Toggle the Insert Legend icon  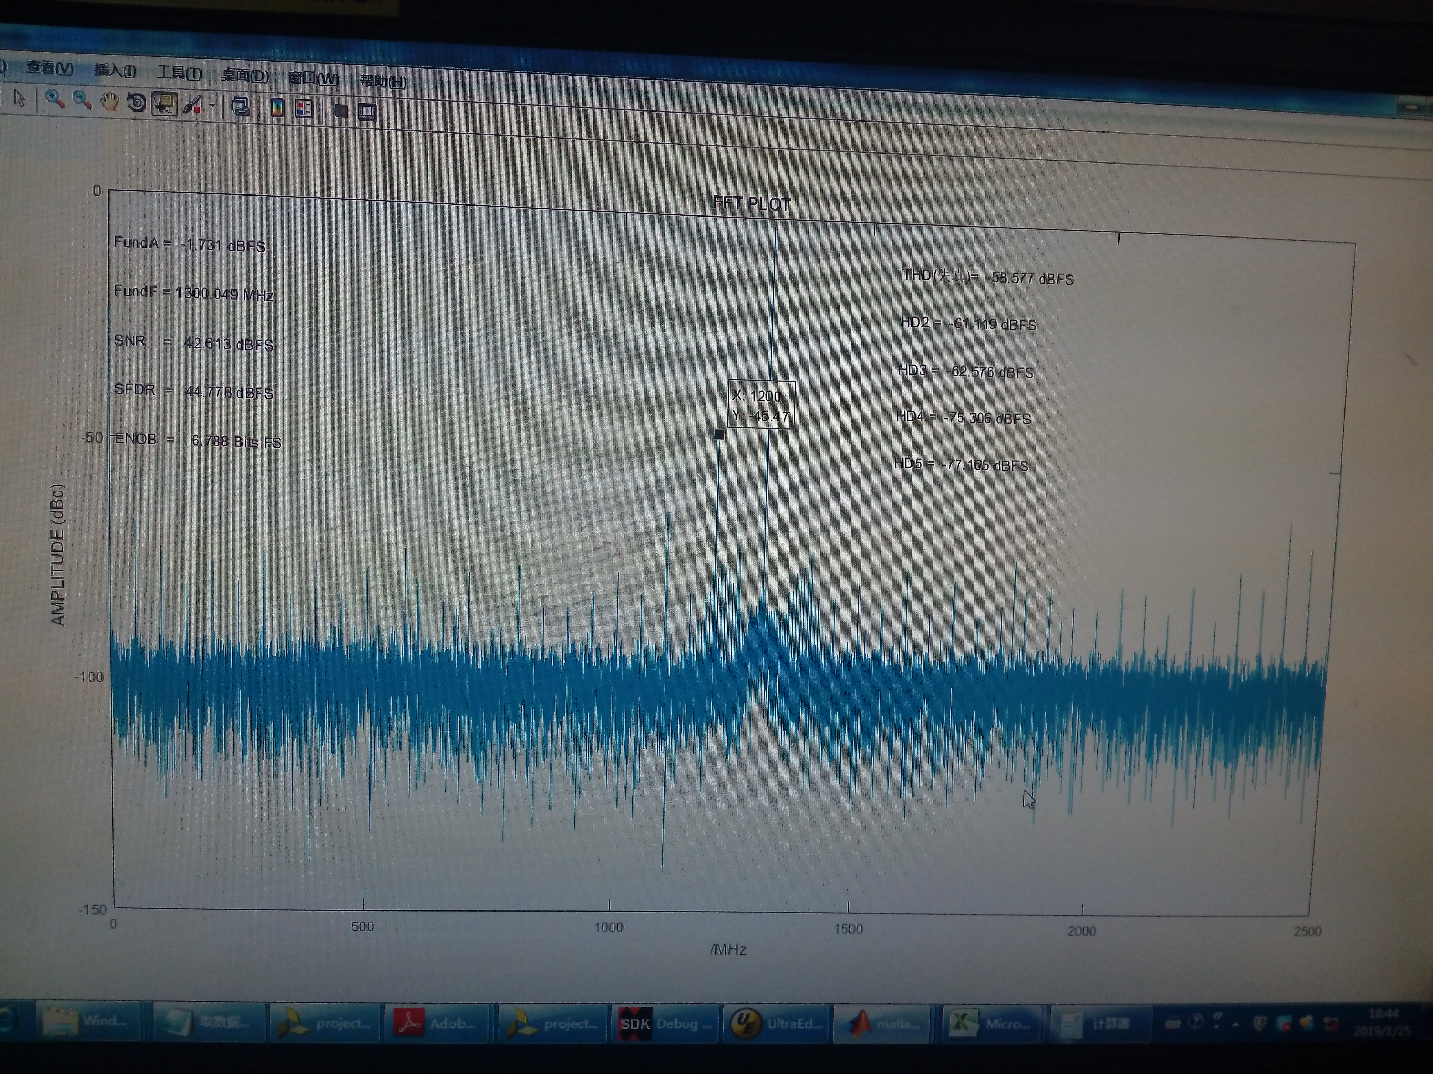point(304,109)
